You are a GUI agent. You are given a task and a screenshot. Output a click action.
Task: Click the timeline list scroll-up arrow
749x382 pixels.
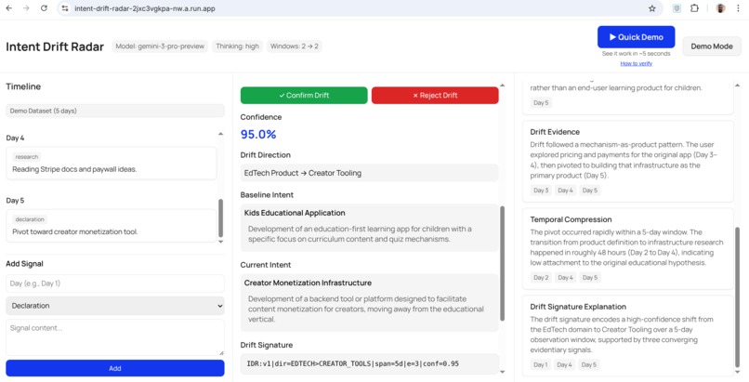pyautogui.click(x=220, y=134)
